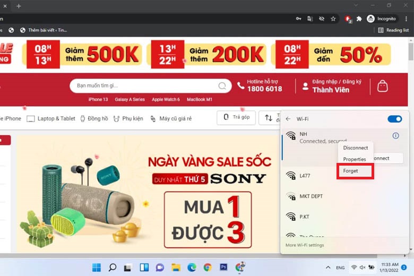Toggle the Wi-Fi switch off
Viewport: 414px width, 276px height.
[395, 119]
